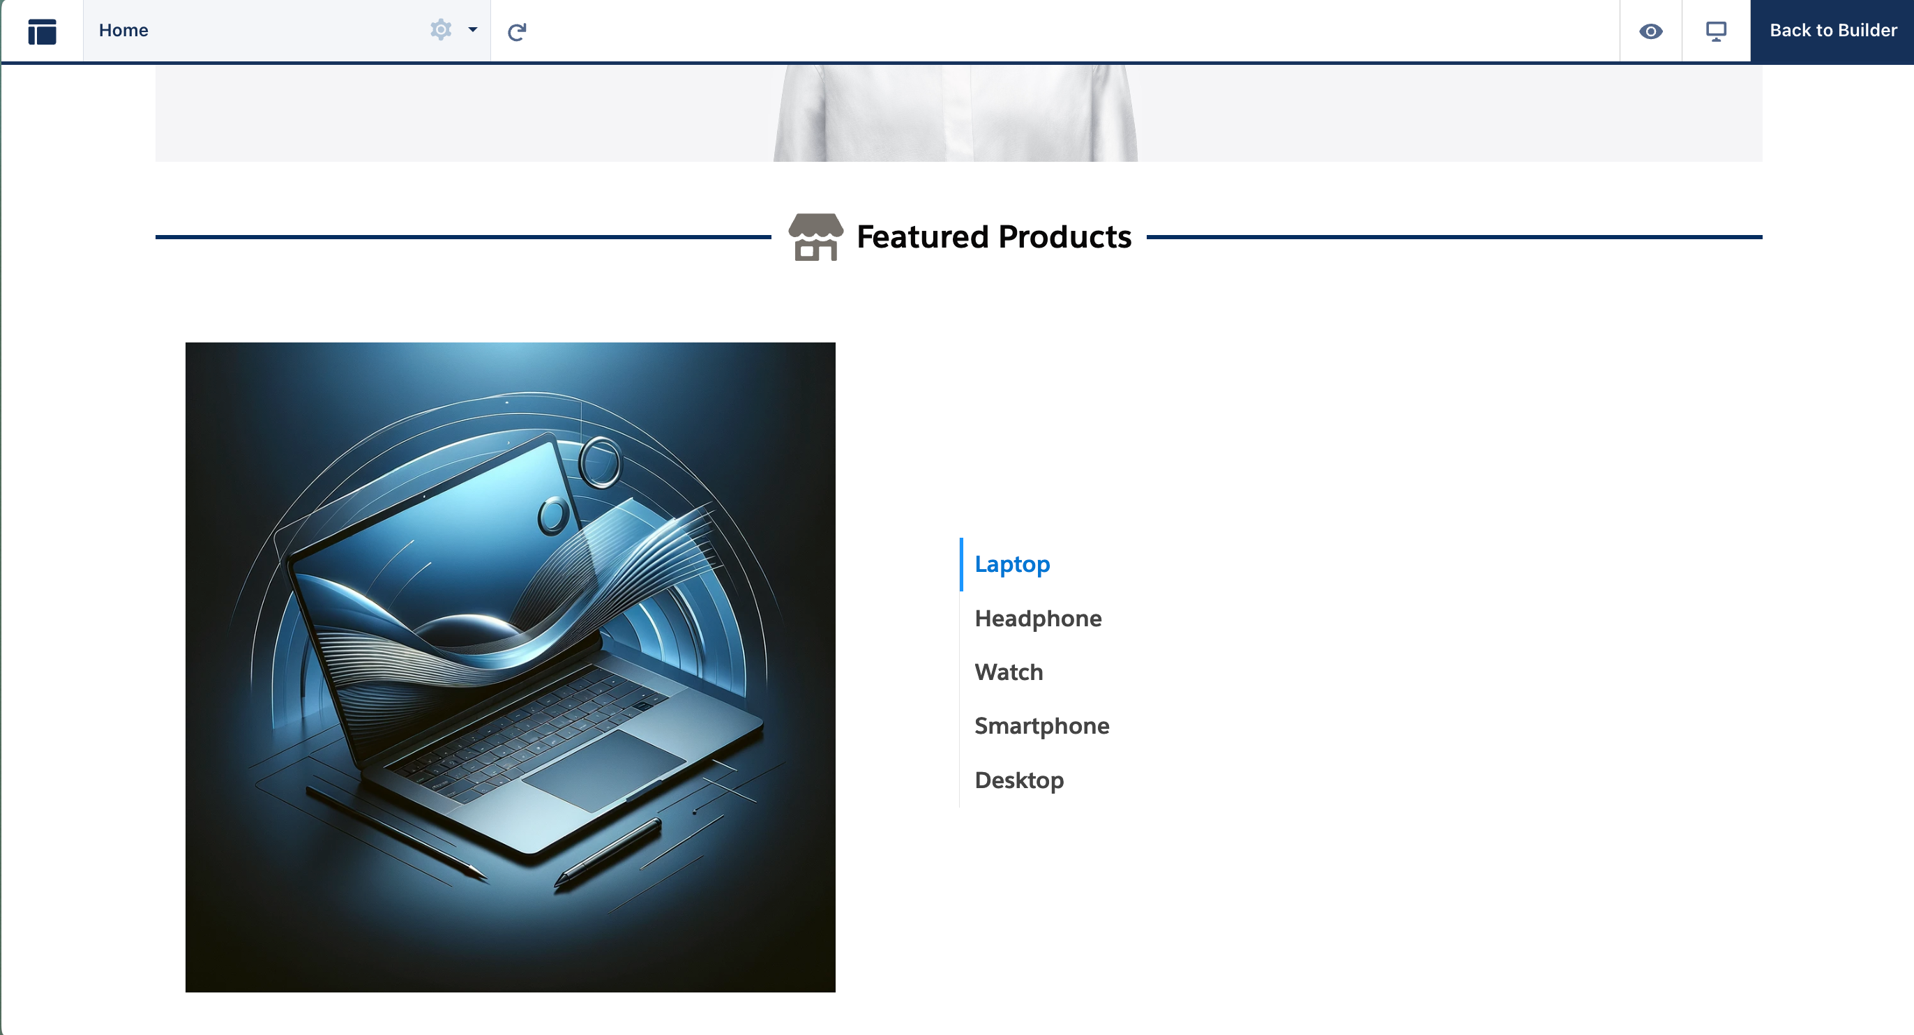Select the Smartphone tab
The width and height of the screenshot is (1914, 1035).
[1041, 726]
